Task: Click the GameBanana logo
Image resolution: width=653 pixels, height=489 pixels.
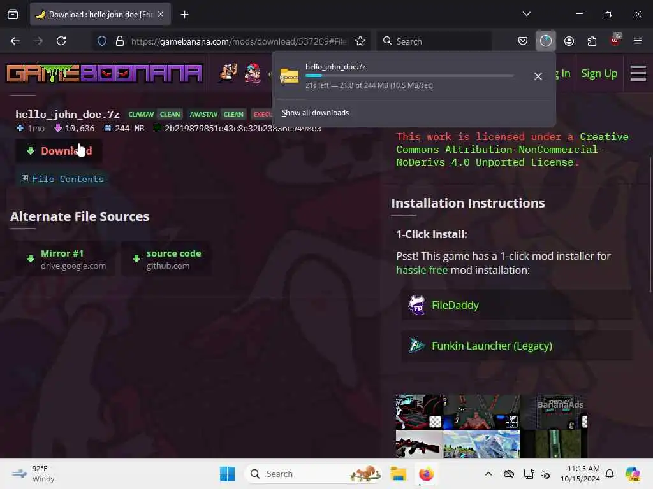Action: pos(104,74)
